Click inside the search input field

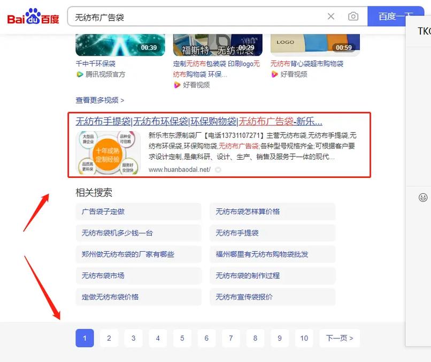tap(187, 16)
